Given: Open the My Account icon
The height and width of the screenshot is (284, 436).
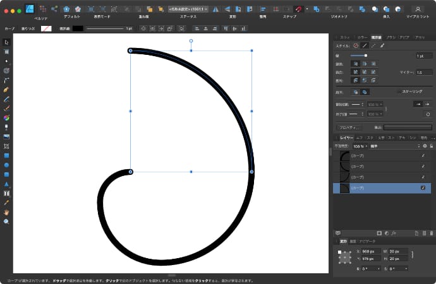Looking at the screenshot, I should pos(418,9).
